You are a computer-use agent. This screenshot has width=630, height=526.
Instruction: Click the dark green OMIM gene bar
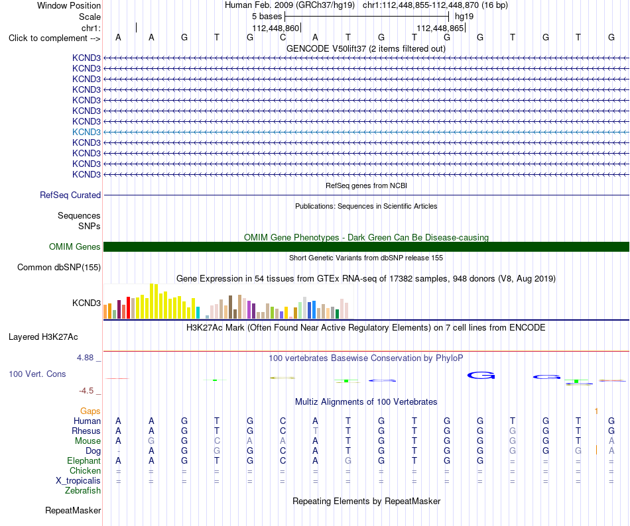pyautogui.click(x=366, y=246)
